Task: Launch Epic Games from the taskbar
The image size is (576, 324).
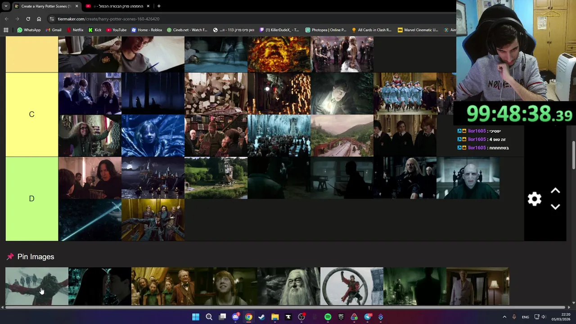Action: (x=341, y=317)
